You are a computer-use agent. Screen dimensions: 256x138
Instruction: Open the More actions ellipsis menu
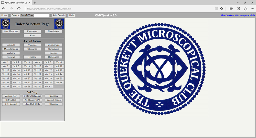252,8
